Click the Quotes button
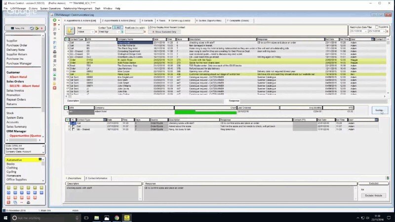The width and height of the screenshot is (395, 222). 379,111
